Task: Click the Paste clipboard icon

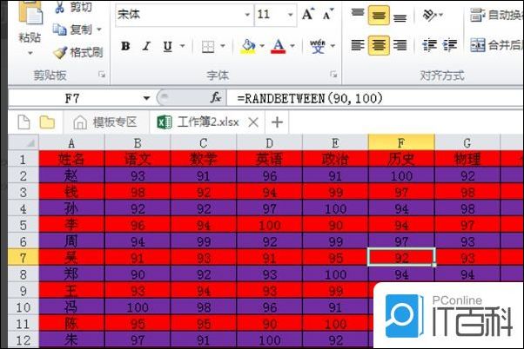Action: pyautogui.click(x=30, y=13)
